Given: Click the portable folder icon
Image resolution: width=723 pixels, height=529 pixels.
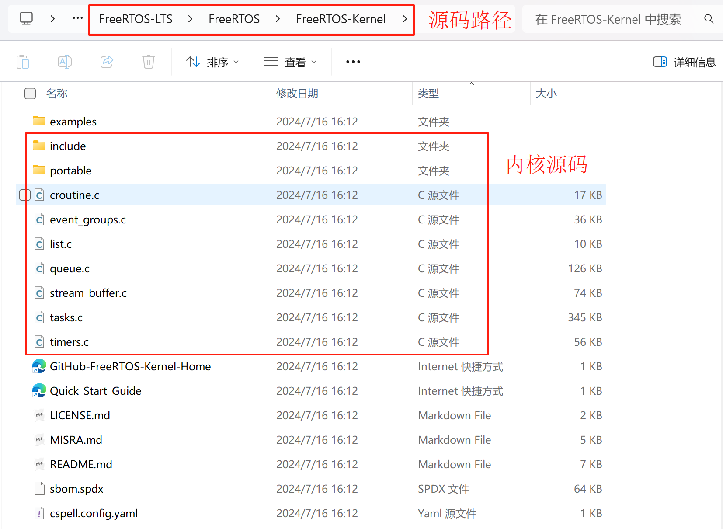Looking at the screenshot, I should (x=39, y=170).
